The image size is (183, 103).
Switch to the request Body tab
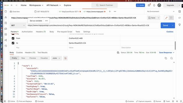point(51,32)
